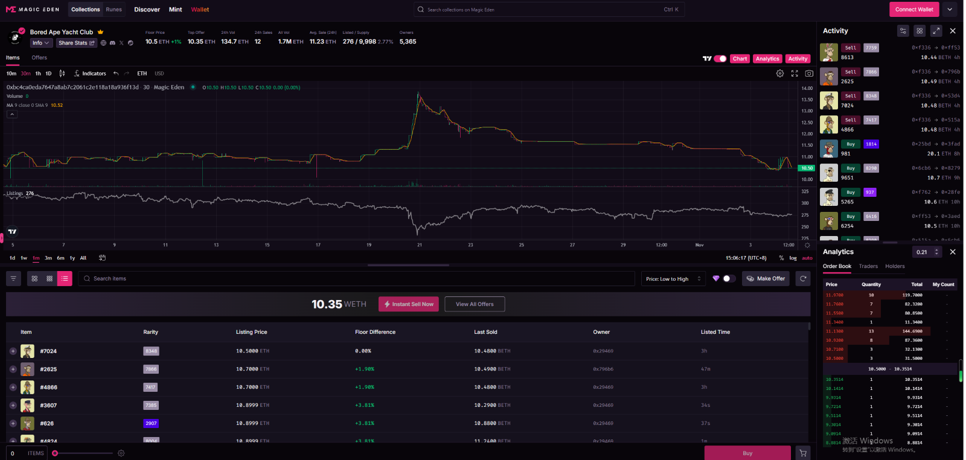Expand the Info dropdown
Image resolution: width=966 pixels, height=460 pixels.
pyautogui.click(x=40, y=43)
